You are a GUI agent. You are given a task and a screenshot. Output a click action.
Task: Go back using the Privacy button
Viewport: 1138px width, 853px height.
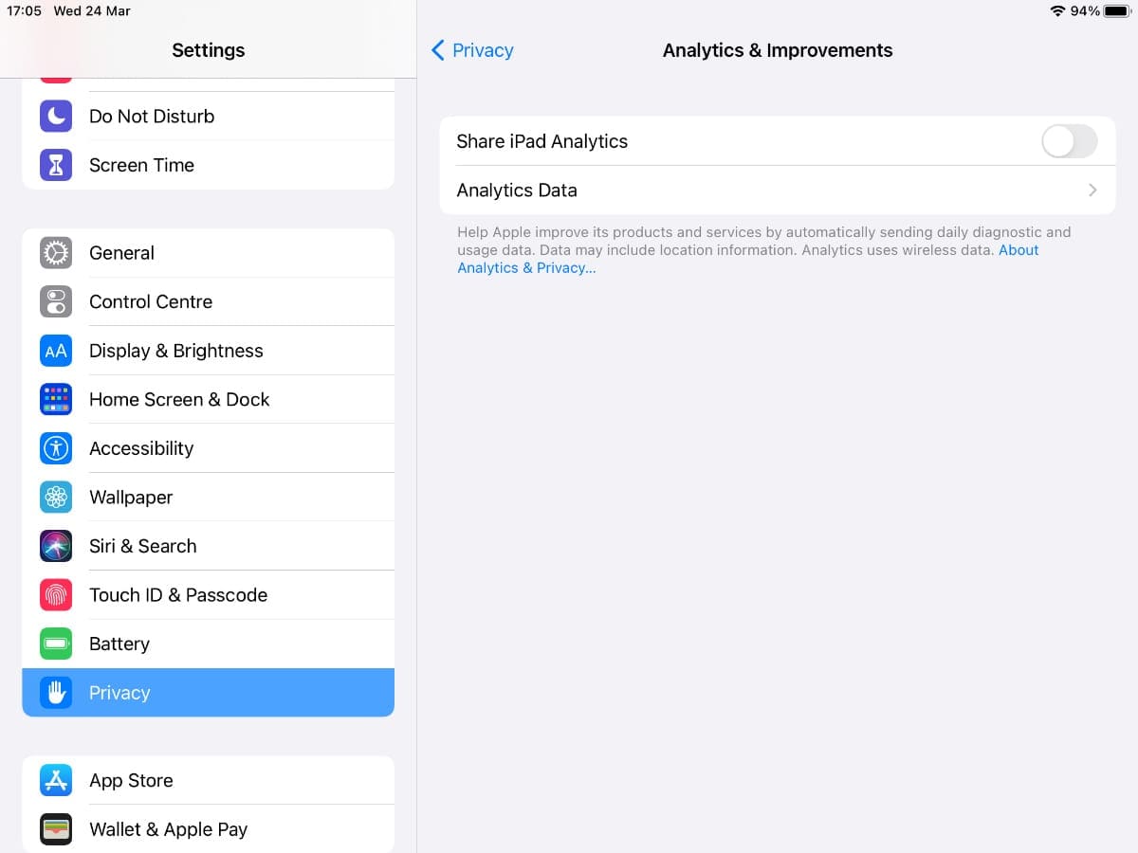tap(483, 50)
